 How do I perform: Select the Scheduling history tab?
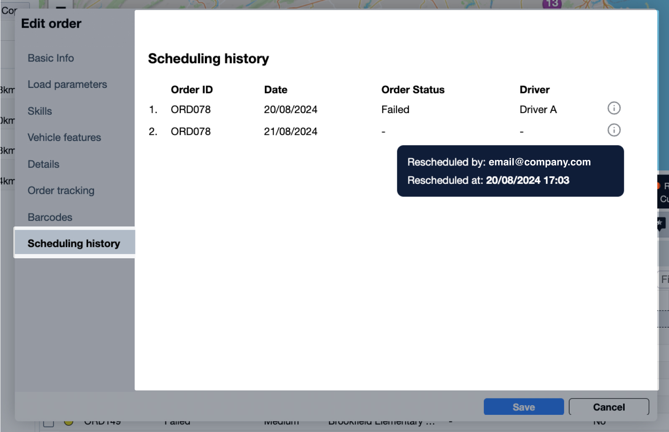pyautogui.click(x=74, y=244)
